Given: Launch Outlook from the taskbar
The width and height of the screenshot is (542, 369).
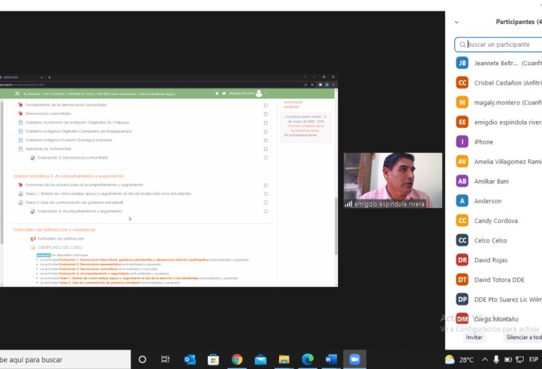Looking at the screenshot, I should point(189,359).
